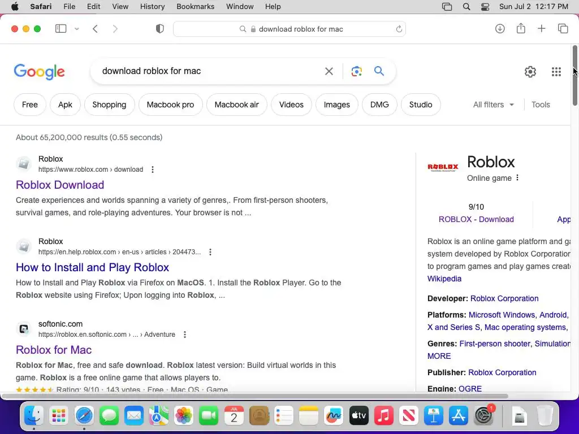Open the Share button in Safari toolbar
The height and width of the screenshot is (434, 579).
(x=521, y=28)
